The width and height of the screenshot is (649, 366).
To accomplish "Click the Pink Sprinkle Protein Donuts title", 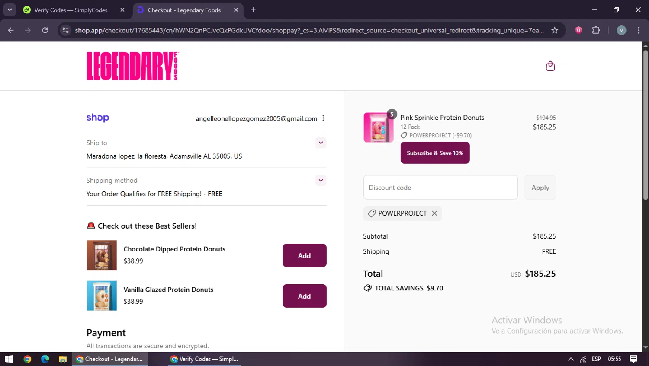I will click(442, 118).
